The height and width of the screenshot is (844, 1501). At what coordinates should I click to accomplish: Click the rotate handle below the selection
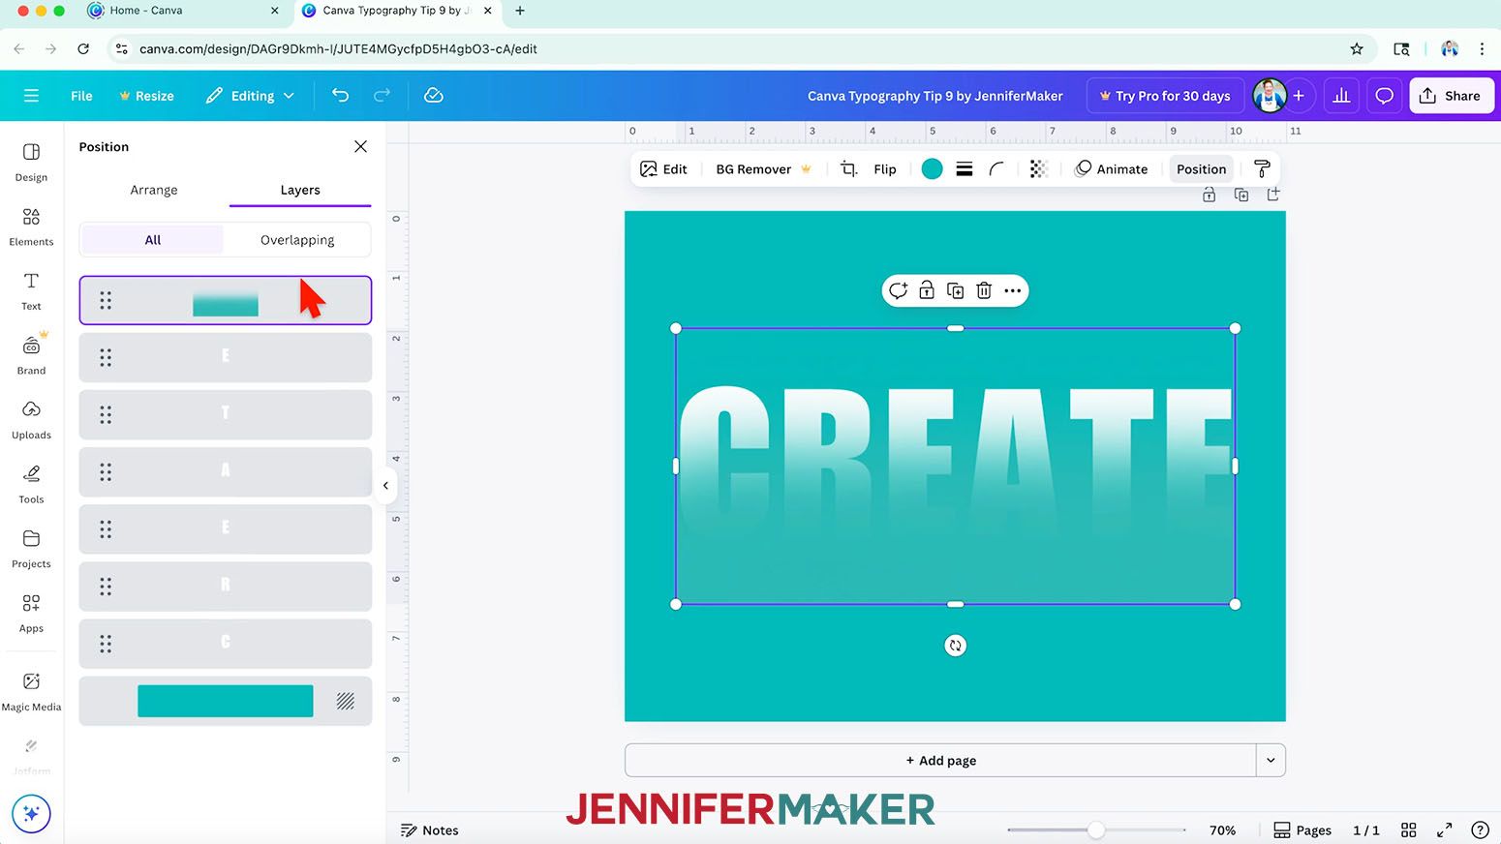956,646
